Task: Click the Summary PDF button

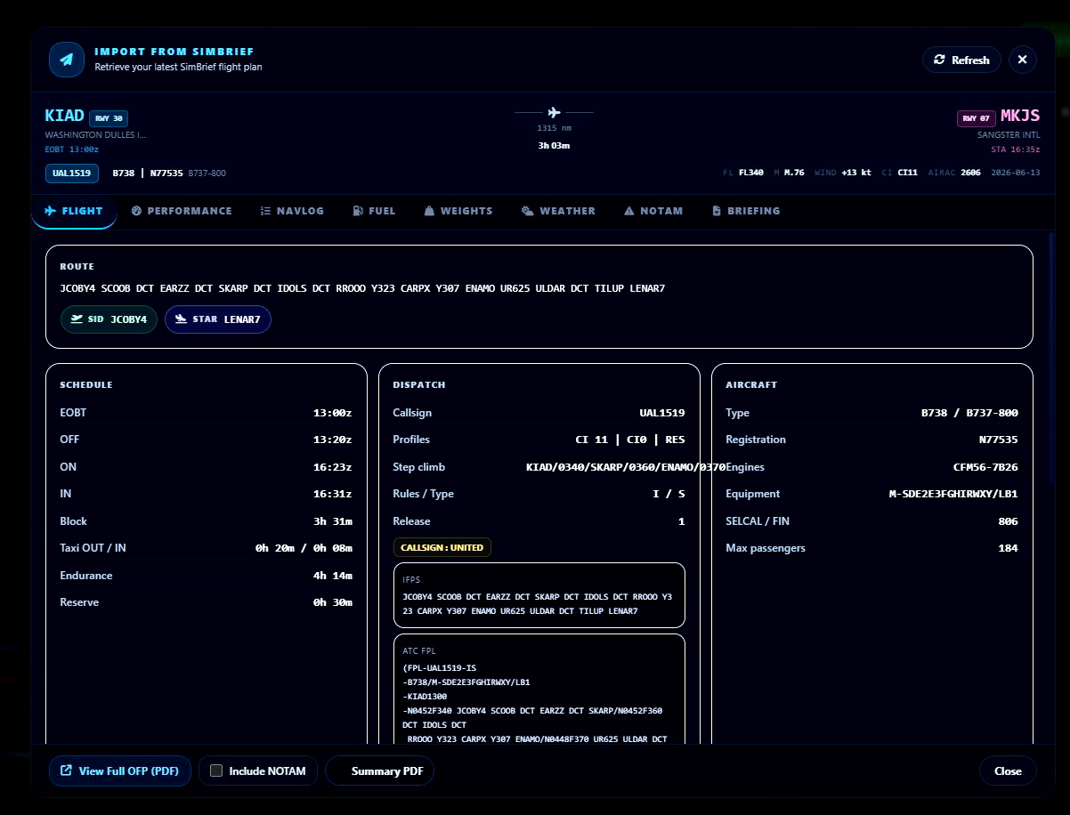Action: pos(380,771)
